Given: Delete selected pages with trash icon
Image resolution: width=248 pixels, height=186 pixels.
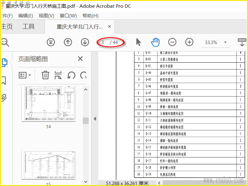Looking at the screenshot, I should coord(45,75).
